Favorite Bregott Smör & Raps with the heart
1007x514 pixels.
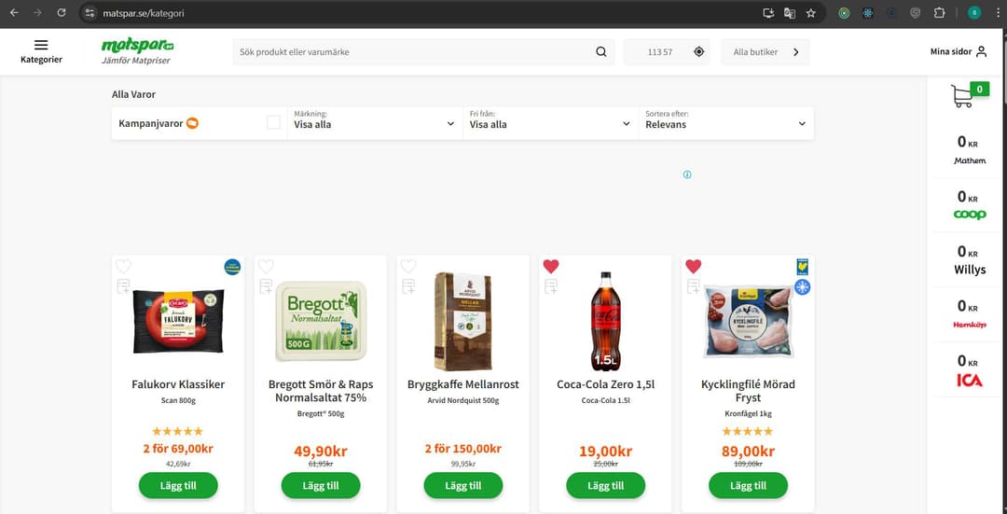(266, 267)
